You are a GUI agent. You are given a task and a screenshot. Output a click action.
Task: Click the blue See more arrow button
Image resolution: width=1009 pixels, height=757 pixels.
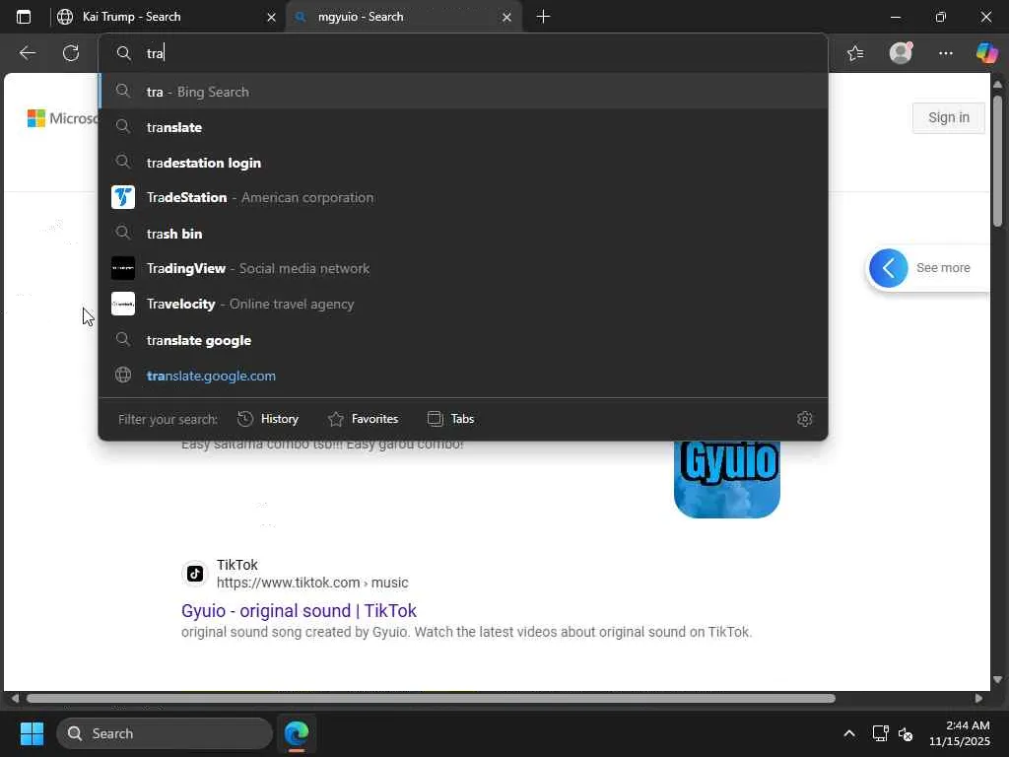tap(889, 268)
